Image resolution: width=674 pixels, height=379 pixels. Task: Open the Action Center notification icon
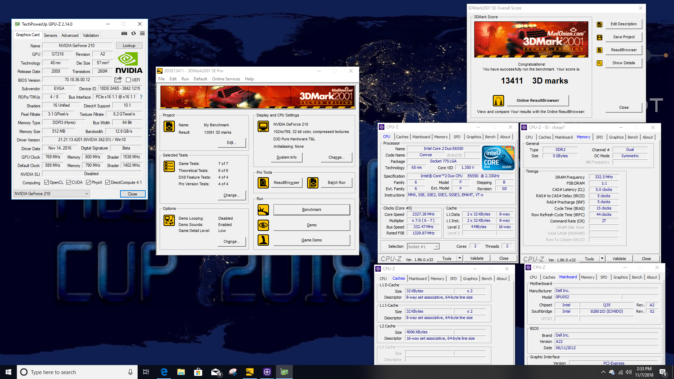[663, 372]
